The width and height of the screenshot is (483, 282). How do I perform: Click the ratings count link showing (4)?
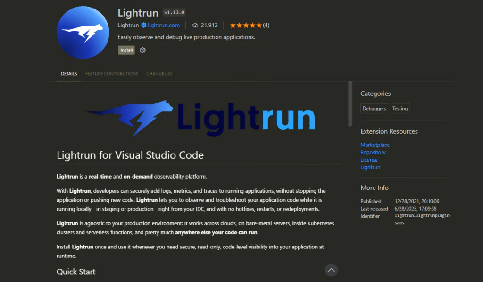pos(266,25)
